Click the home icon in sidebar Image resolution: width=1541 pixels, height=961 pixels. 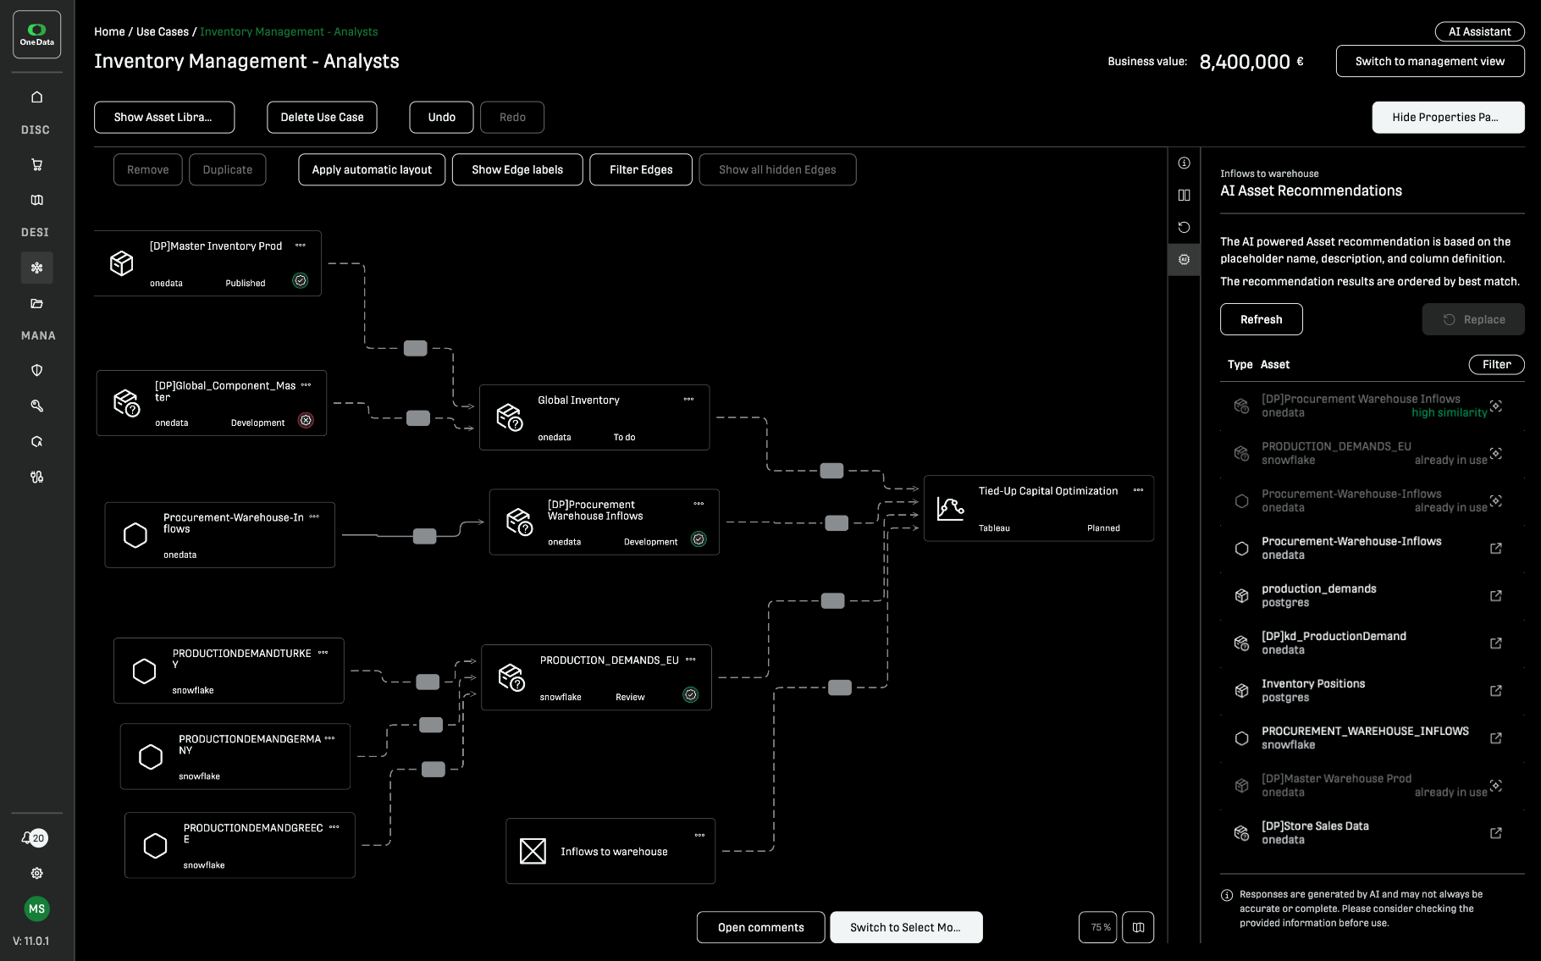click(x=36, y=97)
